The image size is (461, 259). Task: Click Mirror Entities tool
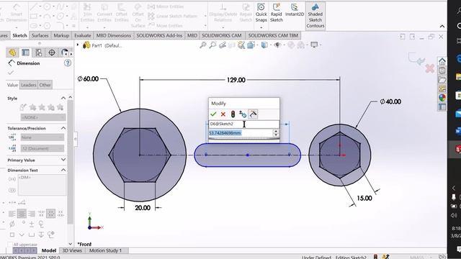click(166, 6)
